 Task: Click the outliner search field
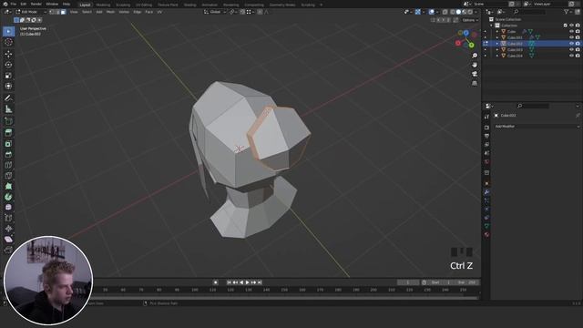tap(530, 12)
